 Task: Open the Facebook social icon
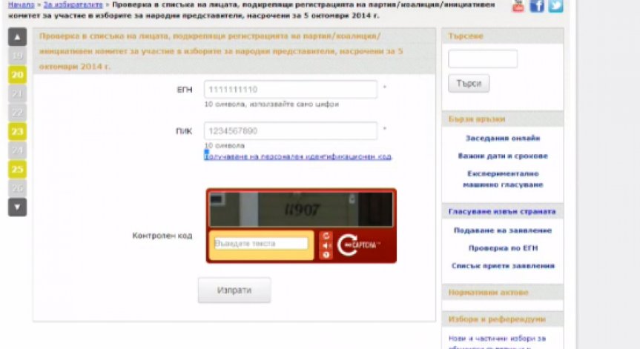coord(537,6)
